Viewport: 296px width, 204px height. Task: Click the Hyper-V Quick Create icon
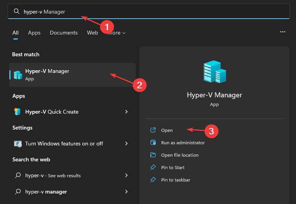[17, 112]
